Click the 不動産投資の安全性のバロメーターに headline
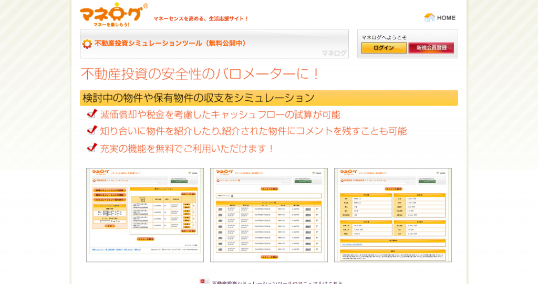538x284 pixels. [x=200, y=74]
